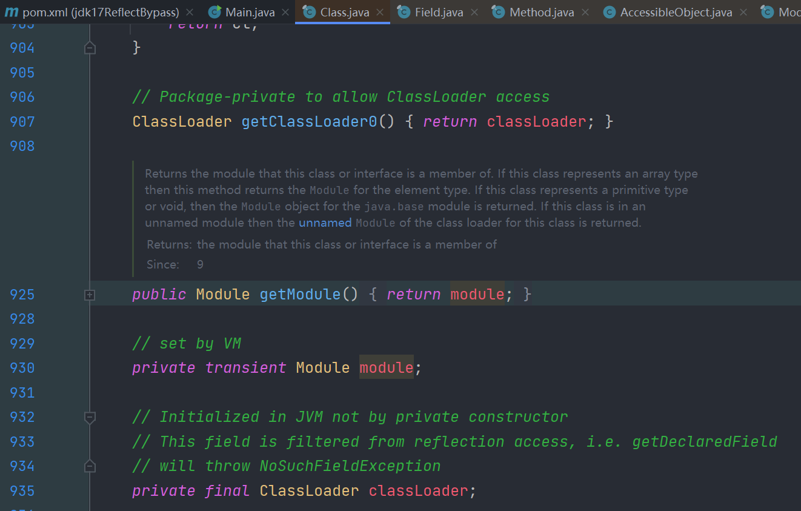Screen dimensions: 801x511
Task: Click the Module type at line 925
Action: 223,295
